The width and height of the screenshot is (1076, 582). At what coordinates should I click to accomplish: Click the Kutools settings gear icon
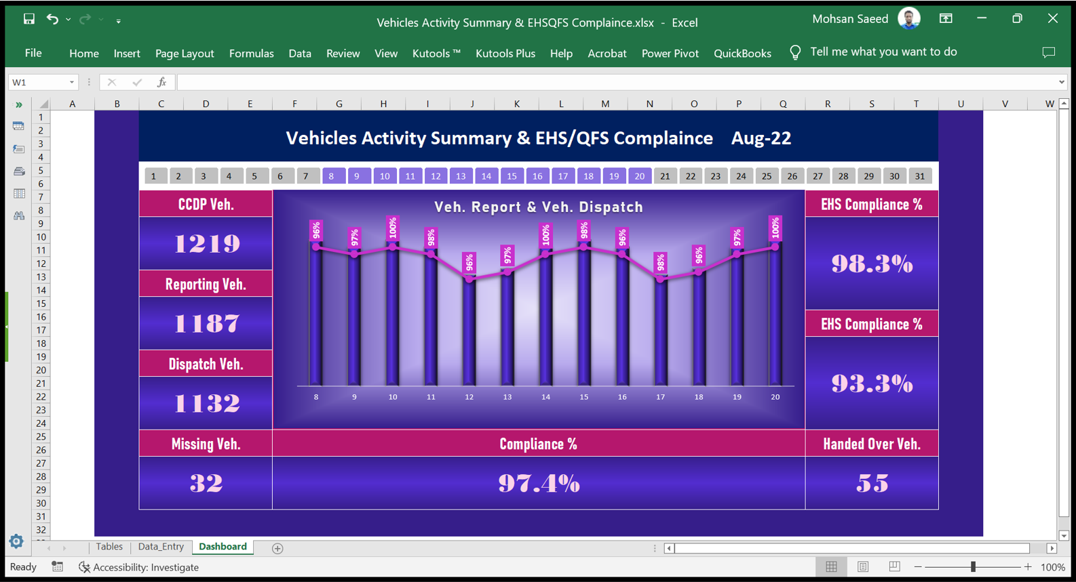pyautogui.click(x=16, y=541)
